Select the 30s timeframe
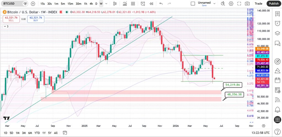 (50, 4)
